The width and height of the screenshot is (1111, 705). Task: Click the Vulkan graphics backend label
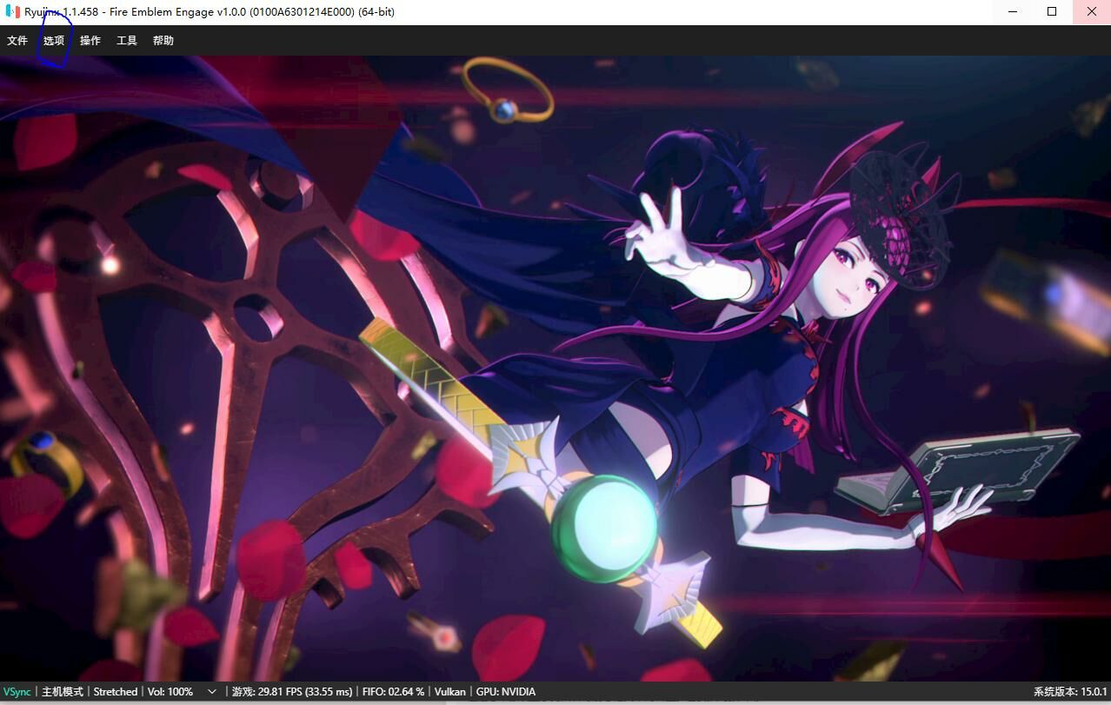pyautogui.click(x=450, y=692)
